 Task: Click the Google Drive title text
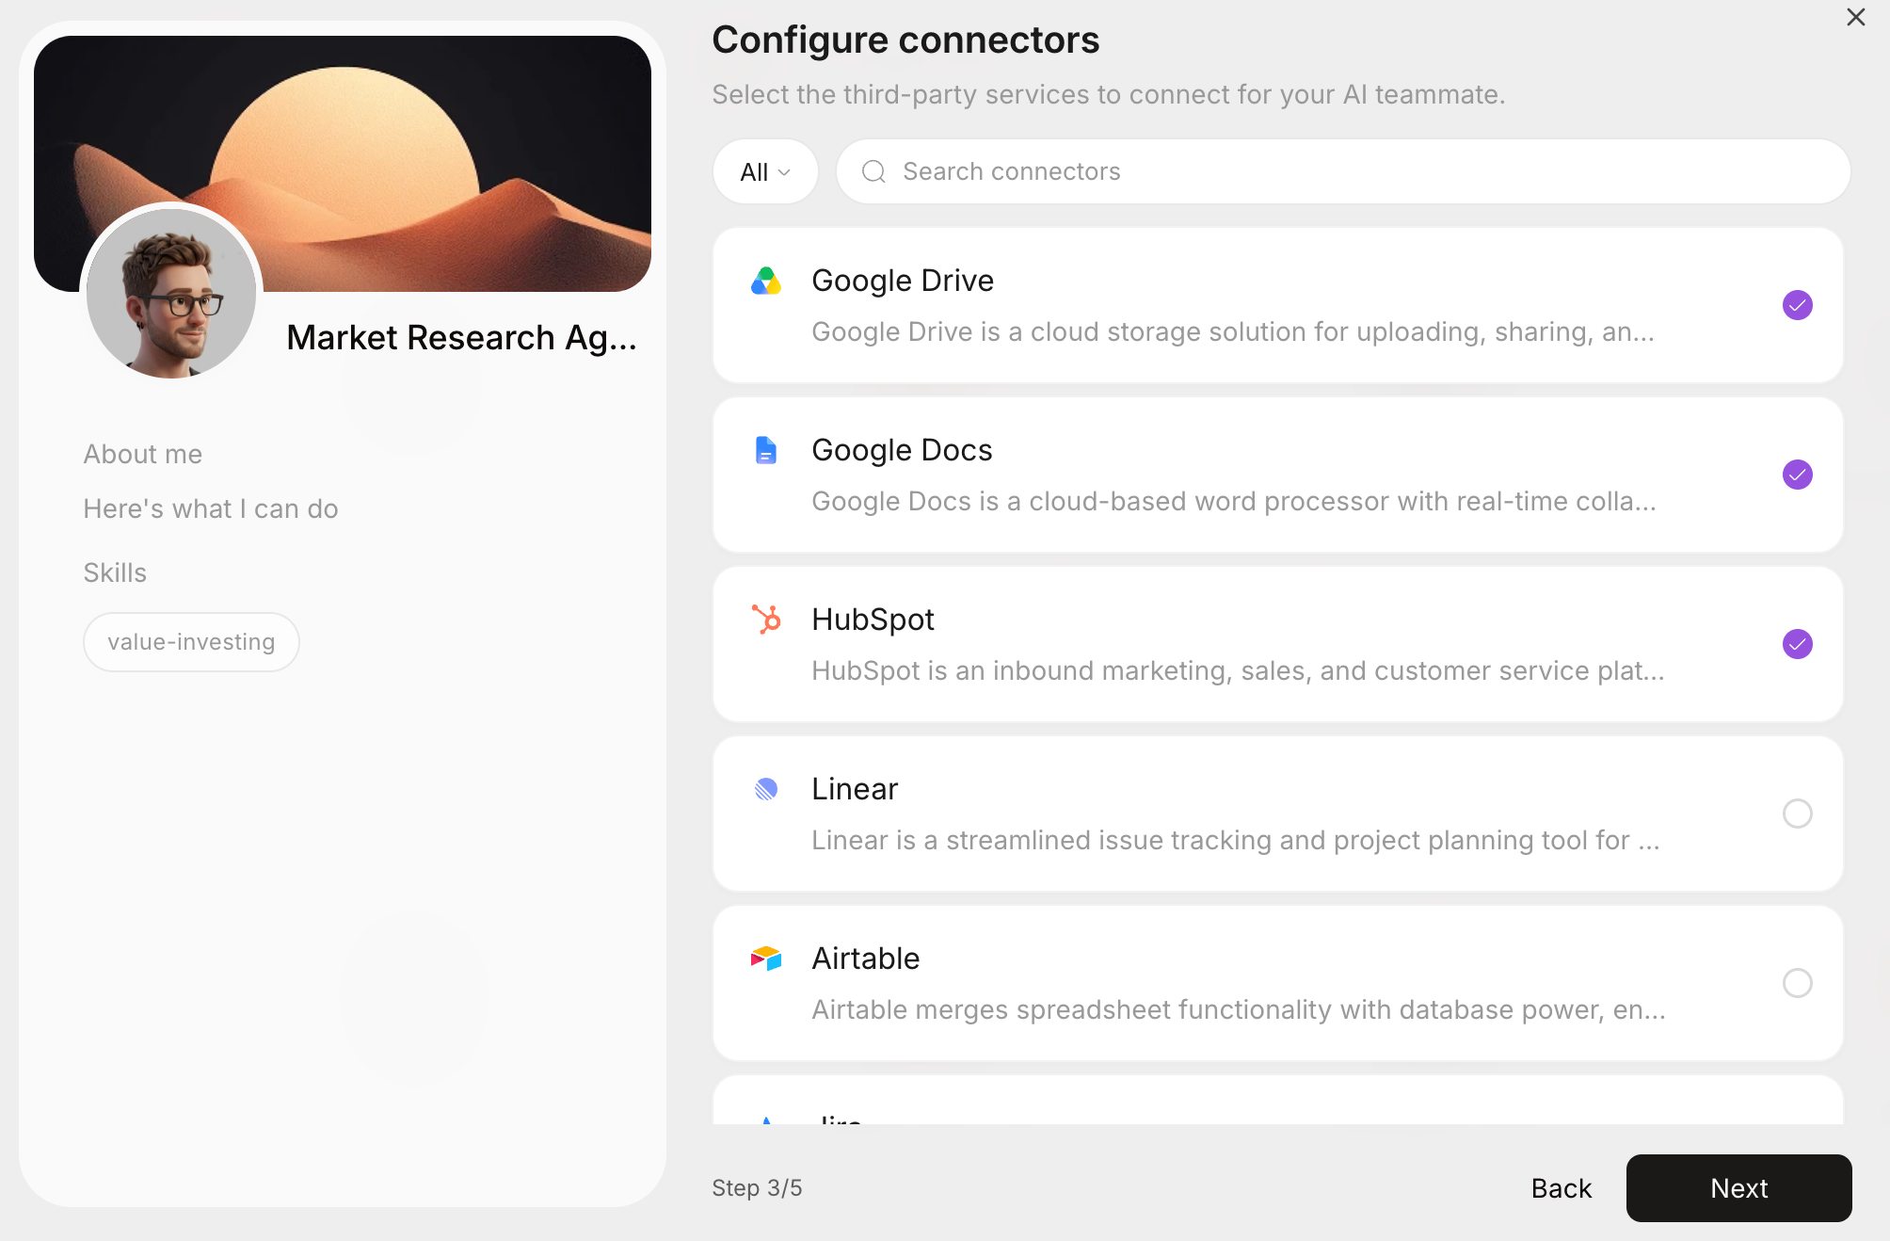[x=903, y=281]
